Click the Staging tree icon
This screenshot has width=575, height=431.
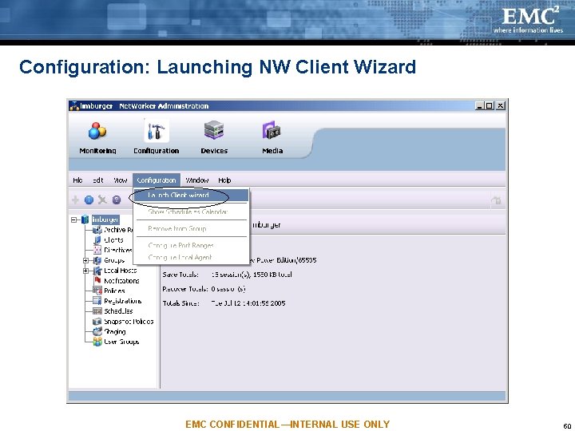click(x=97, y=331)
